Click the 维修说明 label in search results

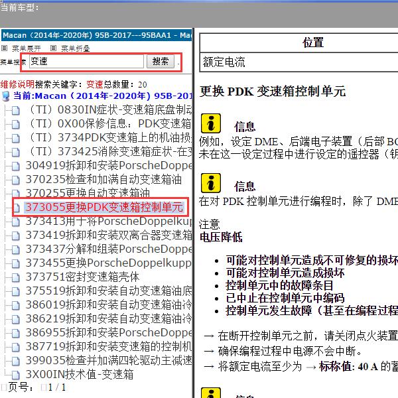[17, 84]
